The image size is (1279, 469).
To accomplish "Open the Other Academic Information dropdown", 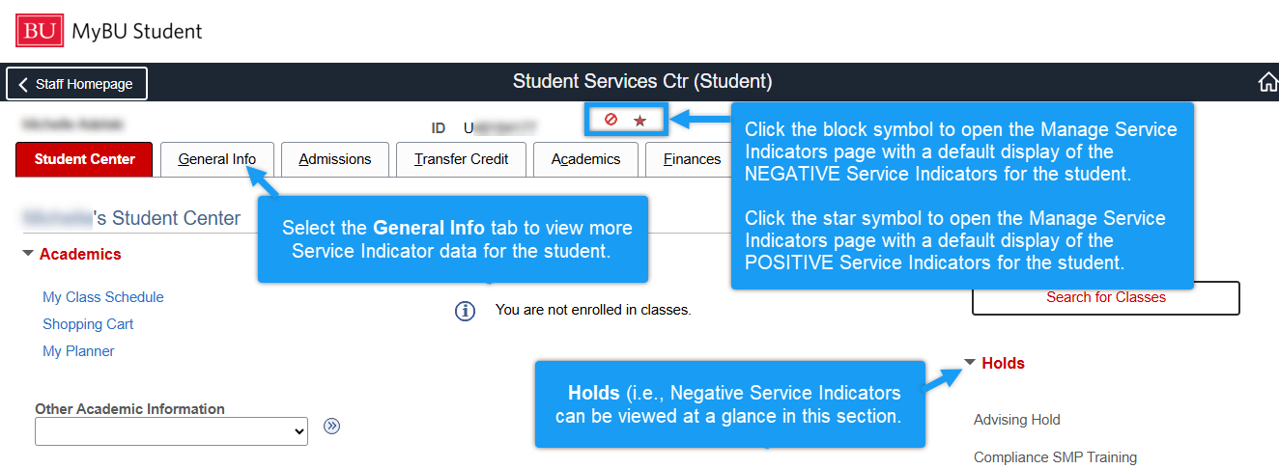I will pyautogui.click(x=171, y=432).
